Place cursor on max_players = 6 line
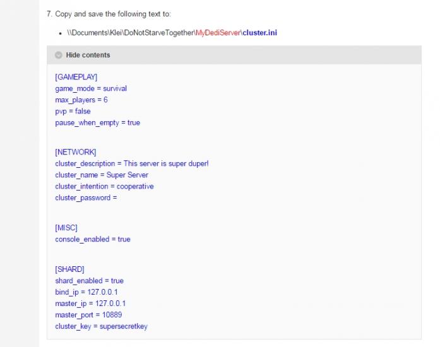The width and height of the screenshot is (440, 347). point(81,100)
